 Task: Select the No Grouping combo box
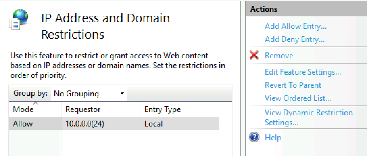89,94
